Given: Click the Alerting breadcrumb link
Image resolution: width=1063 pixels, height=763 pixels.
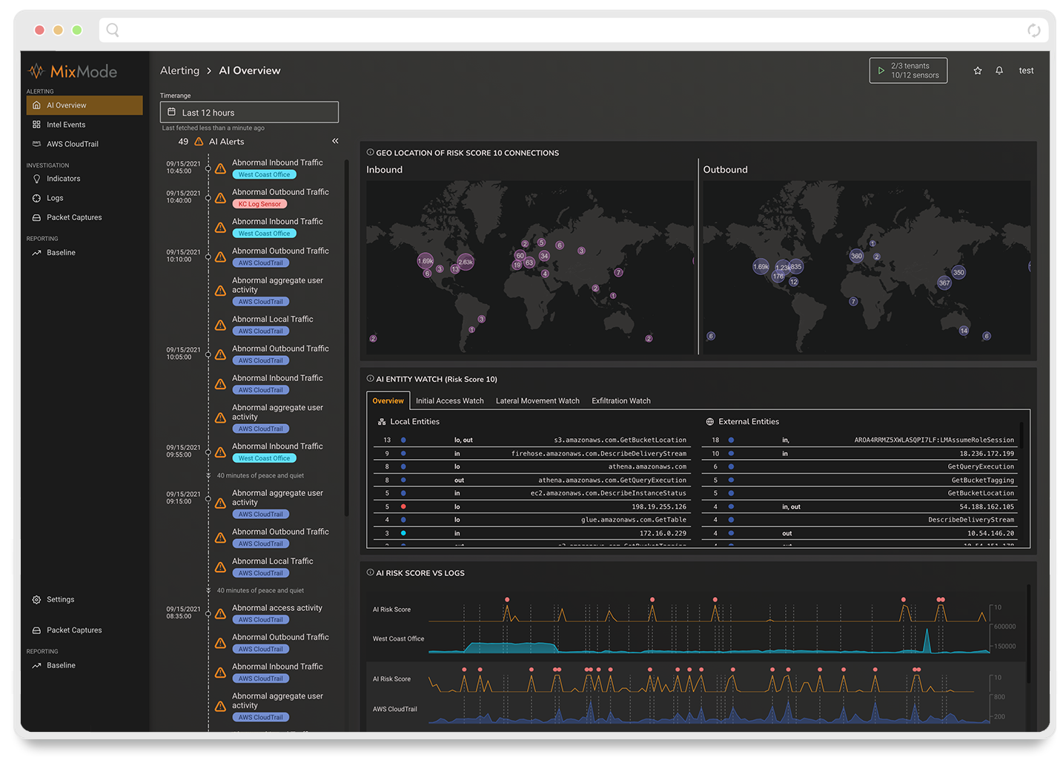Looking at the screenshot, I should pos(179,70).
